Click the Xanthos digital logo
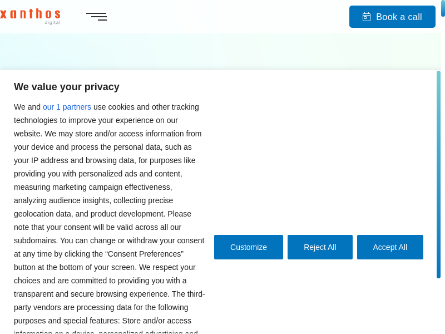Image resolution: width=445 pixels, height=334 pixels. pos(31,14)
